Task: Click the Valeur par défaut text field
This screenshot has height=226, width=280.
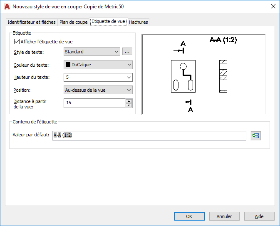Action: tap(149, 136)
